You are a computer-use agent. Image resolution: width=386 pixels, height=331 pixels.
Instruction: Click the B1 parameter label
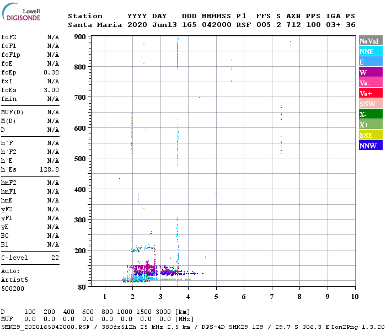[x=4, y=244]
